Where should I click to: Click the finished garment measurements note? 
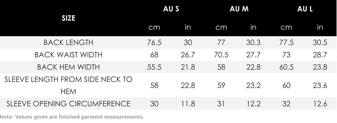pos(72,117)
